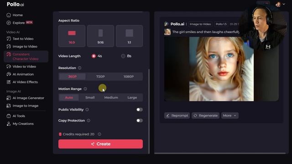Enable Public Visibility switch
This screenshot has width=292, height=164.
(x=140, y=109)
